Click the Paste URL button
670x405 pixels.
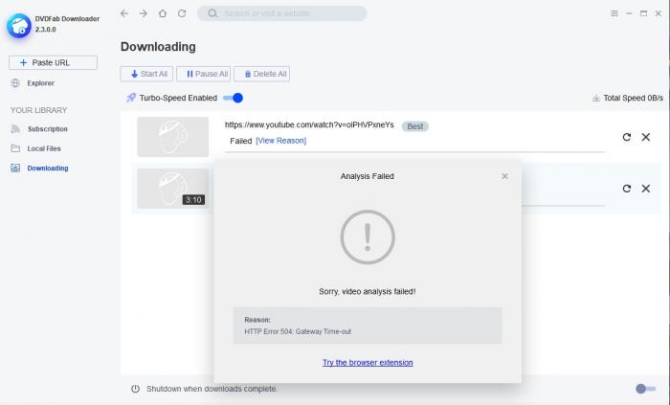click(53, 63)
